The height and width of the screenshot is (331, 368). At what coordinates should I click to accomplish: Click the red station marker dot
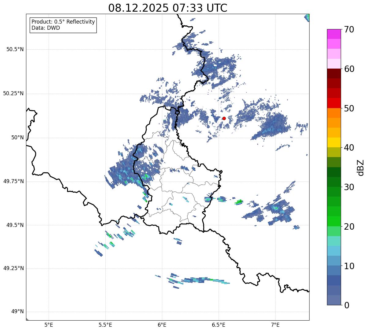tap(224, 118)
